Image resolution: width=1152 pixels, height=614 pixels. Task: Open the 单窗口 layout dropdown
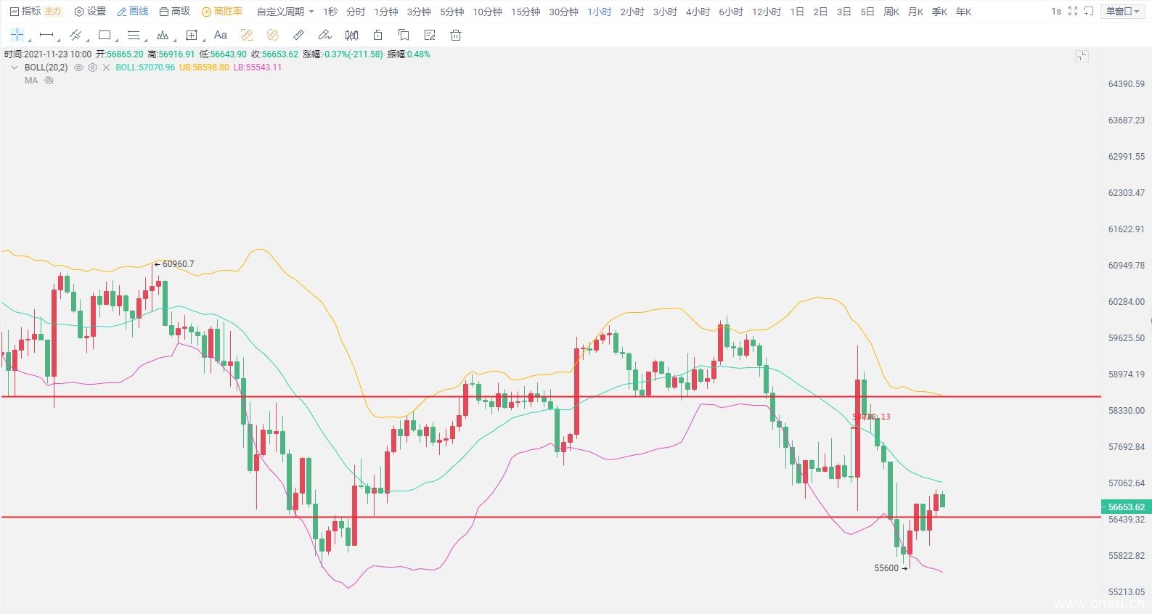[x=1122, y=12]
